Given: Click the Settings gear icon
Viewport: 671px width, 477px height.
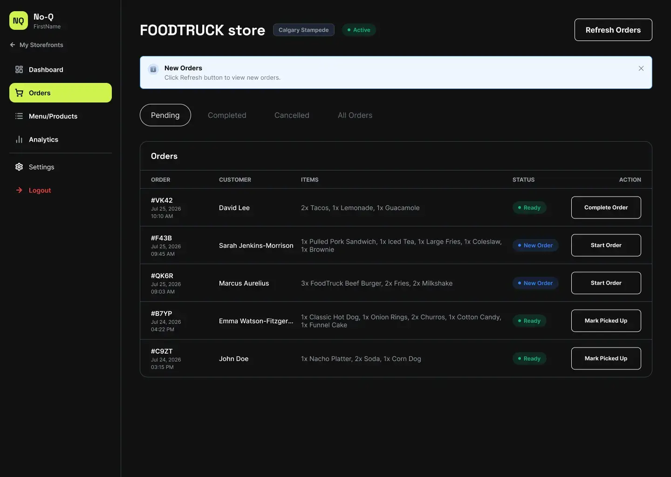Looking at the screenshot, I should (19, 167).
